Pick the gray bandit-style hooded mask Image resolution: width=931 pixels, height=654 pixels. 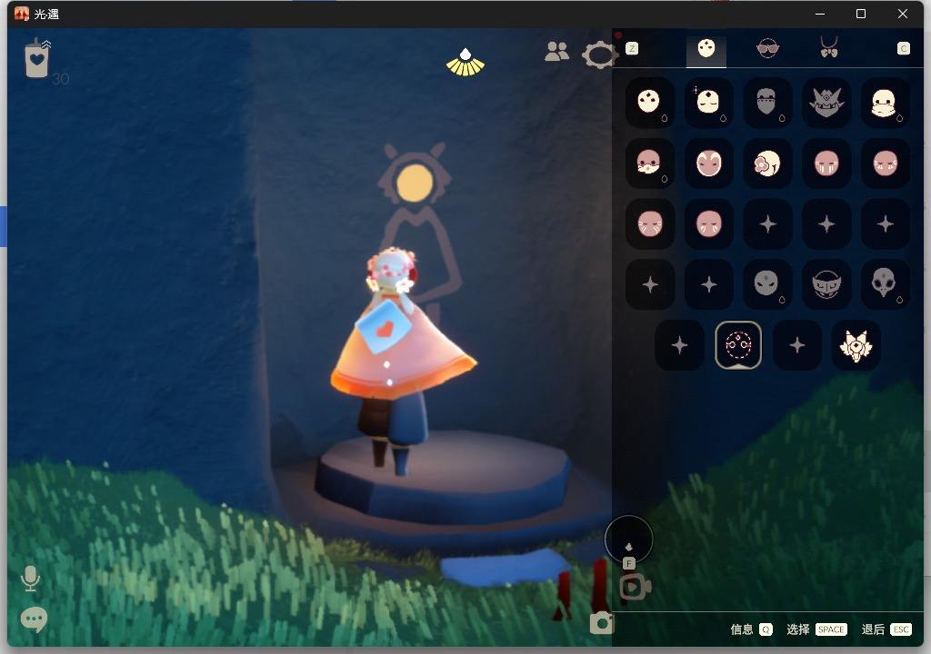(x=767, y=102)
